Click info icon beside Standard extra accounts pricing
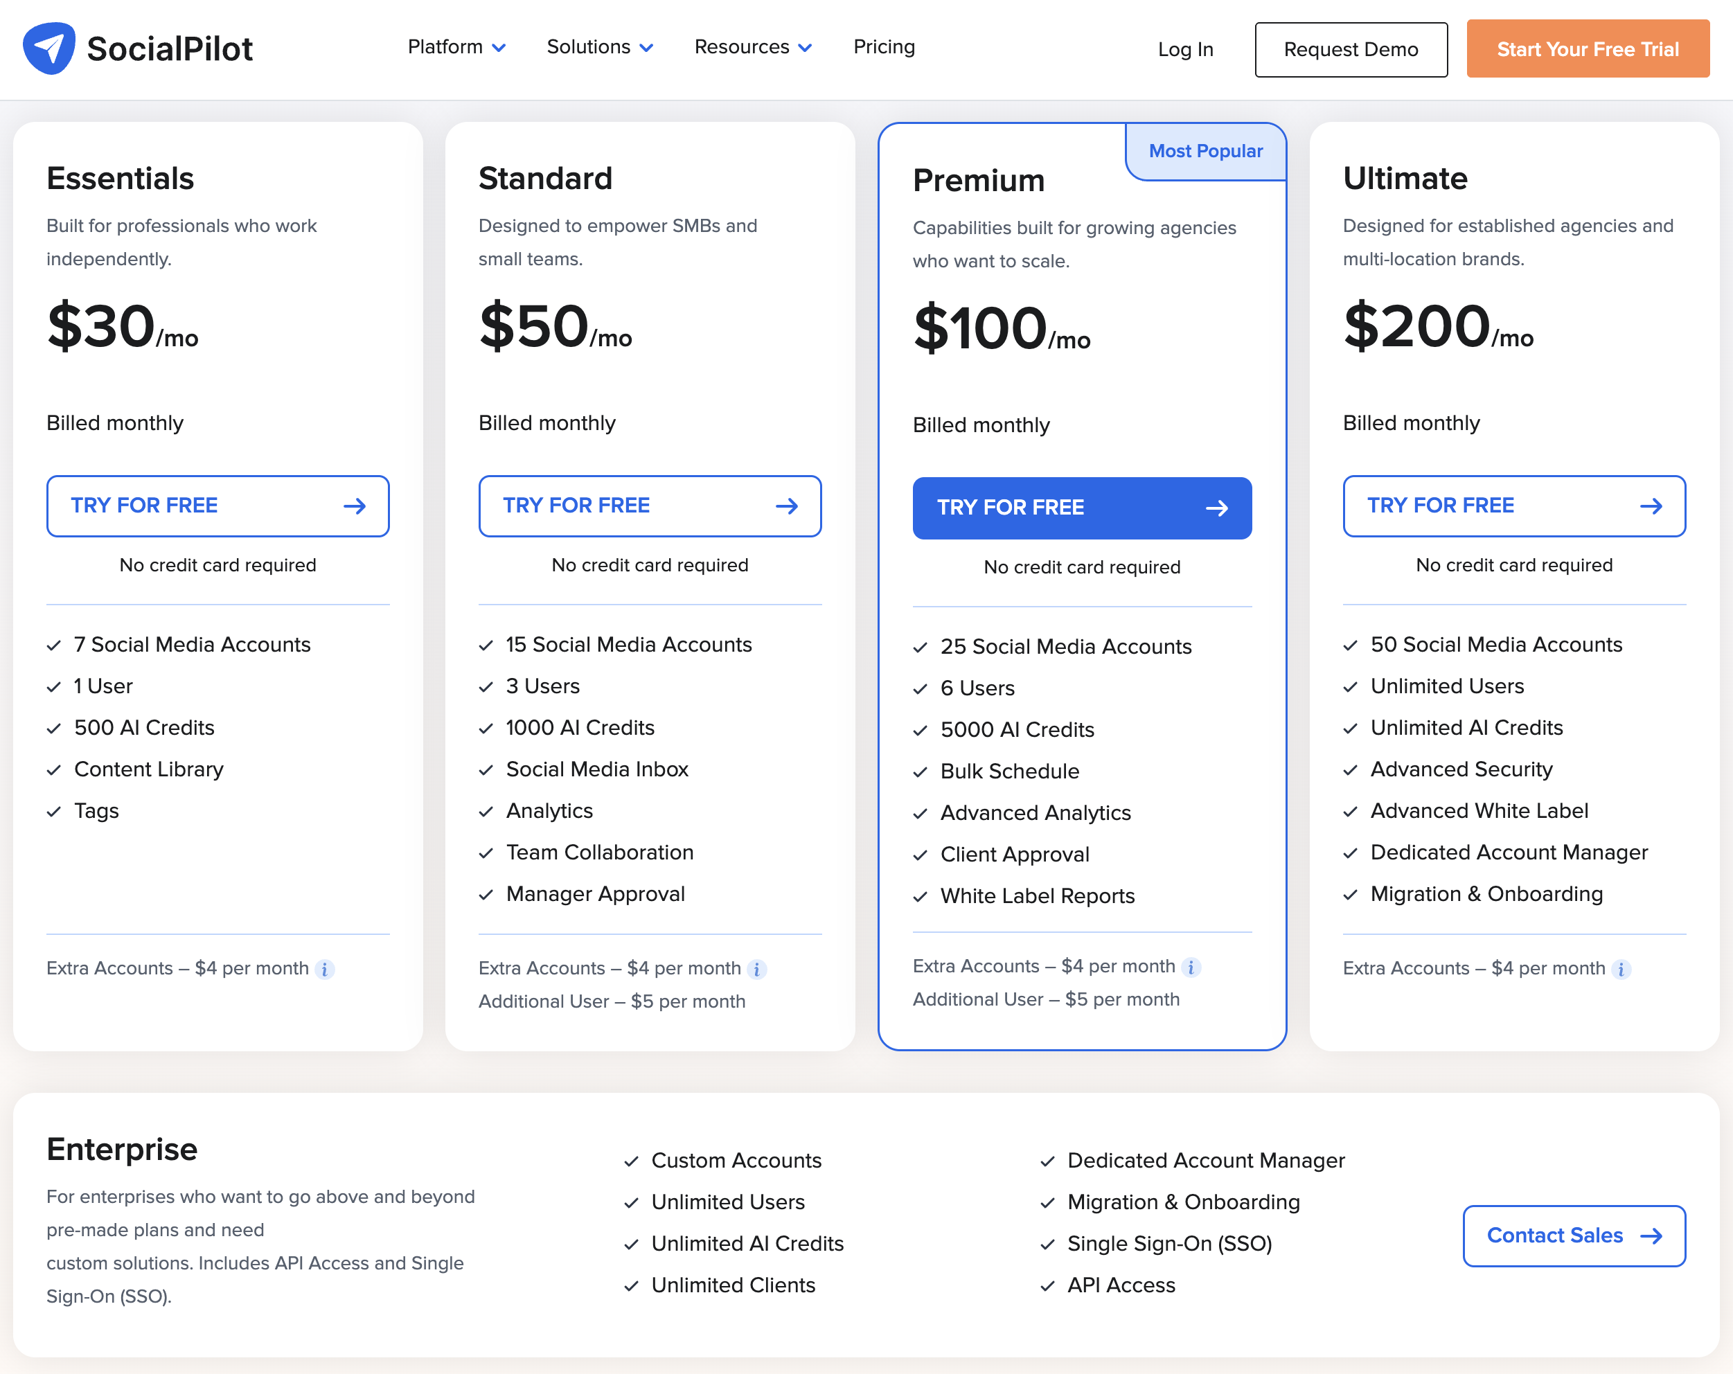 pos(757,970)
